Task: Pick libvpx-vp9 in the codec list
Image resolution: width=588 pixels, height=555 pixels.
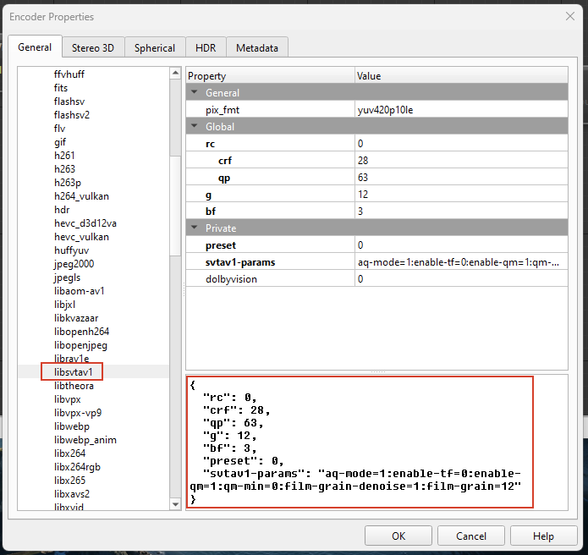Action: 78,413
